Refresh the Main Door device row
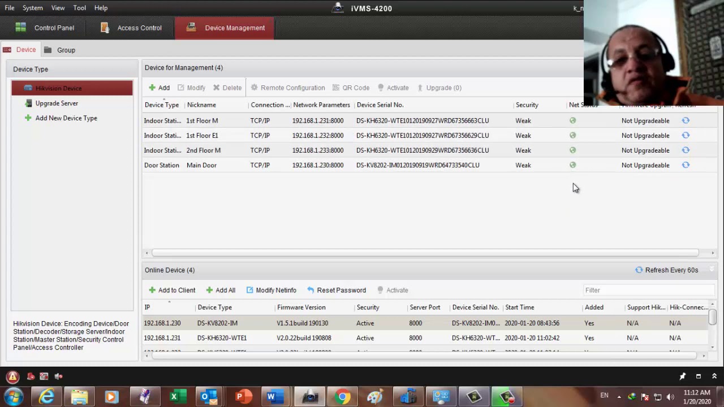The height and width of the screenshot is (407, 724). (686, 165)
